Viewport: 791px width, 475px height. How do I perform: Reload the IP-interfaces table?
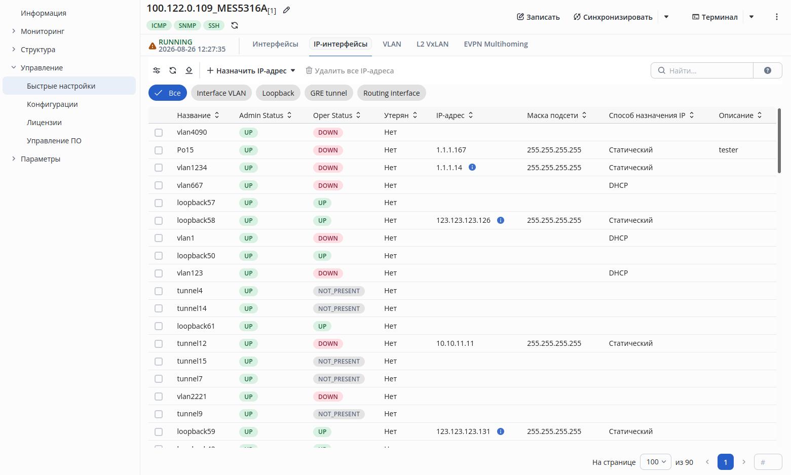[x=173, y=70]
